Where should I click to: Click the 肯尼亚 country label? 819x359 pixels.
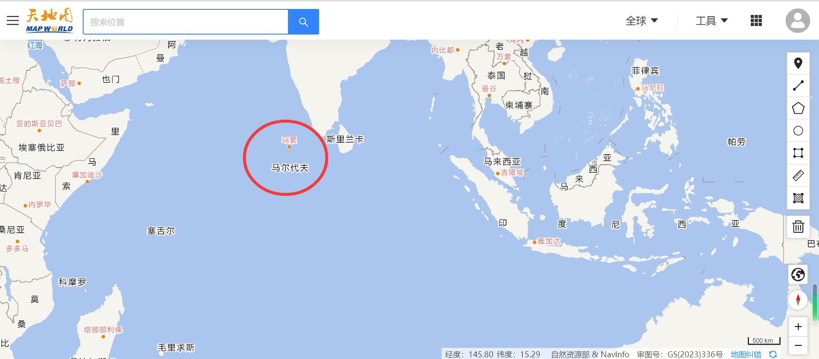pyautogui.click(x=27, y=175)
